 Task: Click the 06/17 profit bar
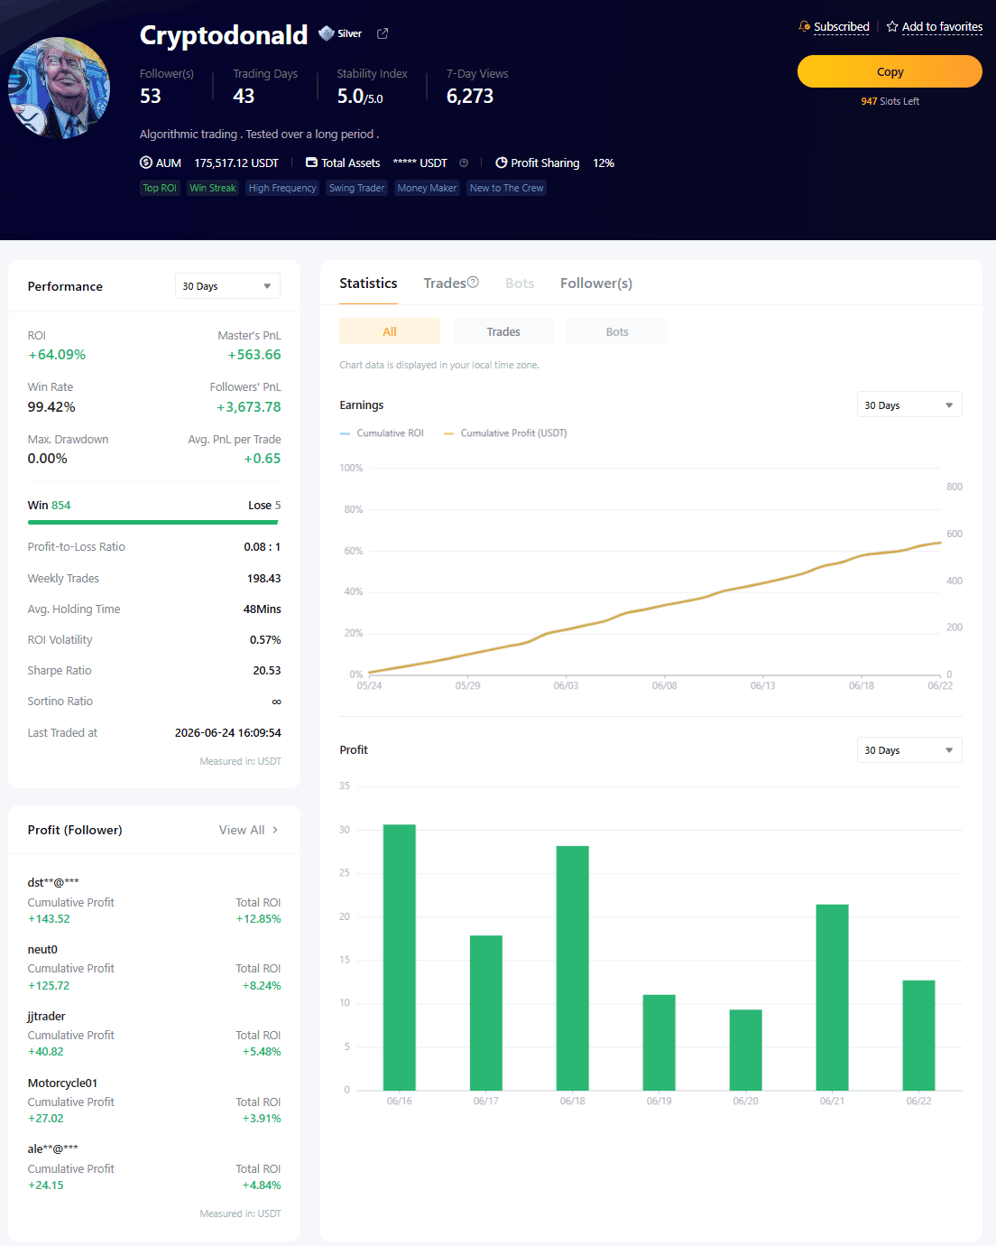[486, 1012]
